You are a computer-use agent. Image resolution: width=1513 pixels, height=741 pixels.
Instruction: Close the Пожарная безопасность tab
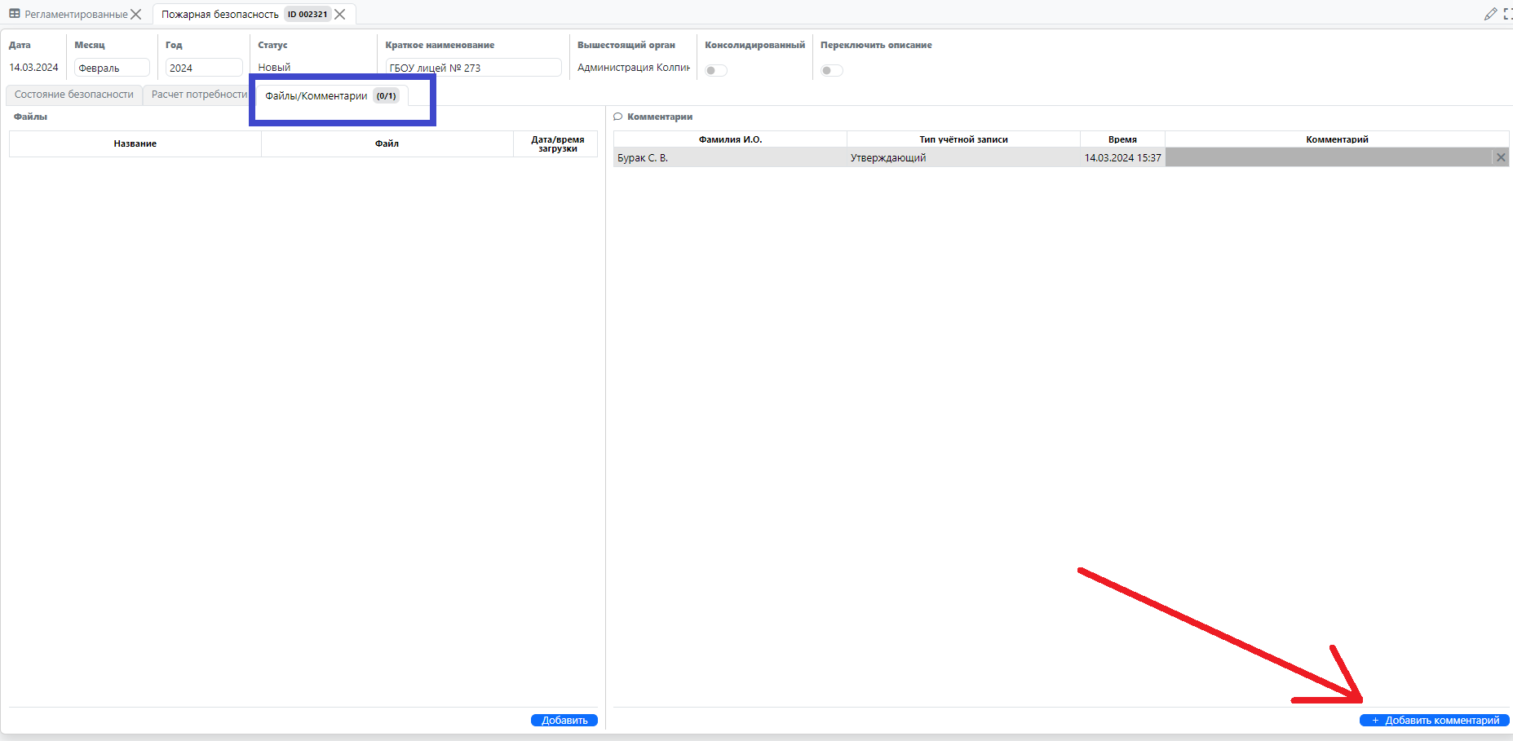pos(340,15)
